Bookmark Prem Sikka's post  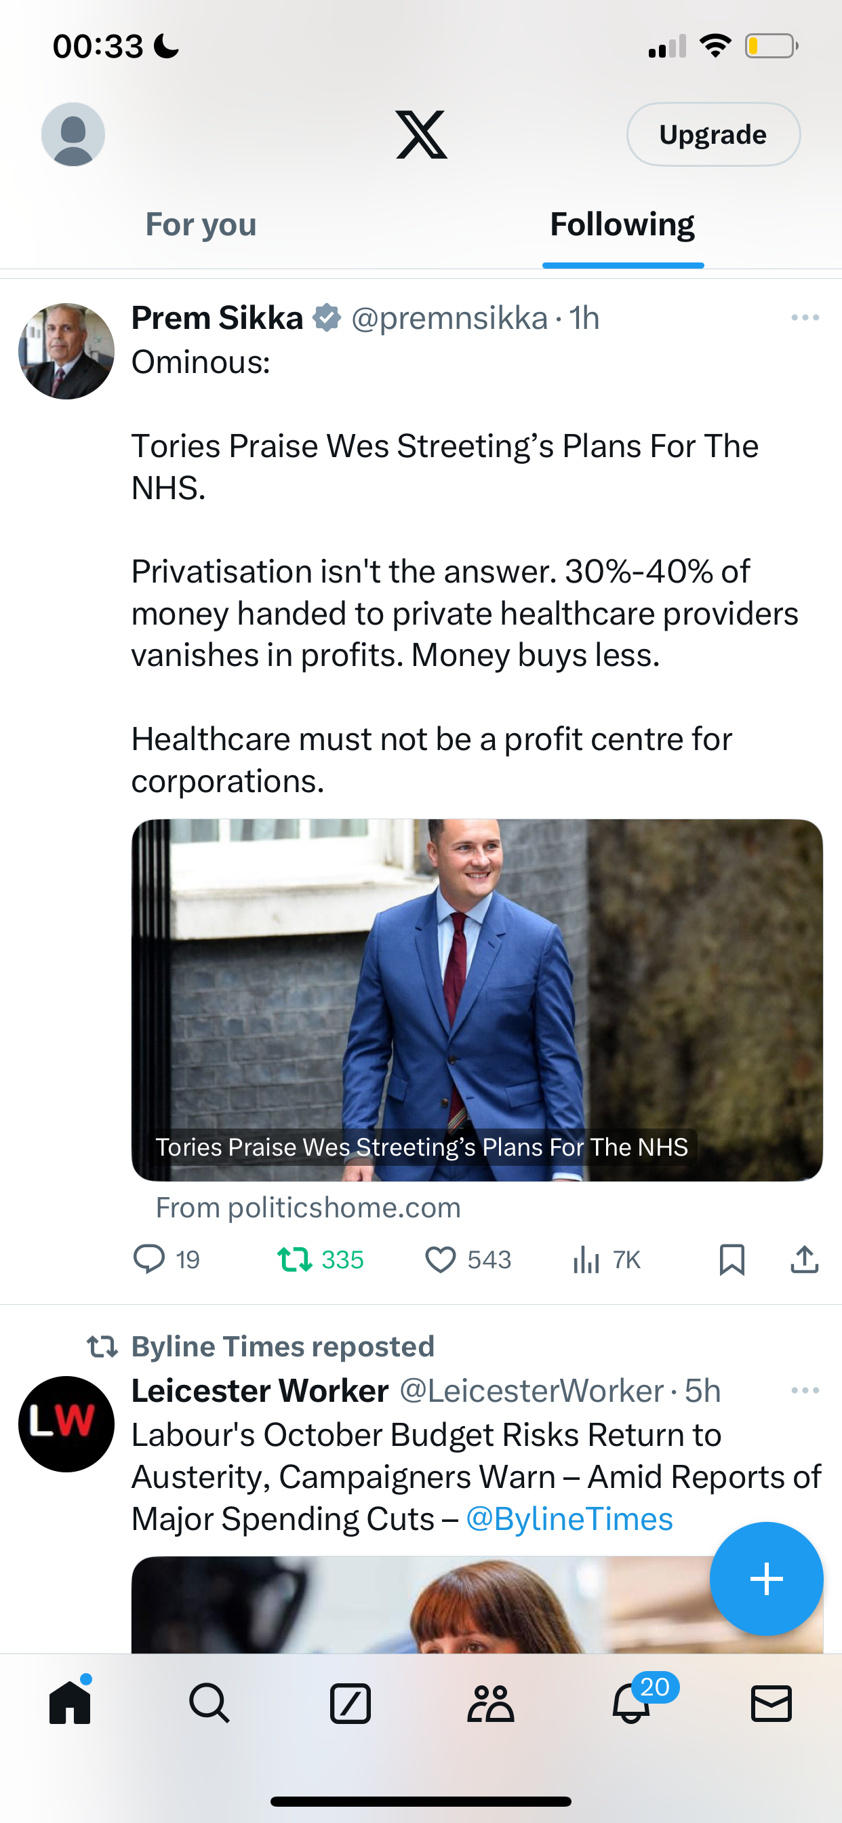point(731,1259)
